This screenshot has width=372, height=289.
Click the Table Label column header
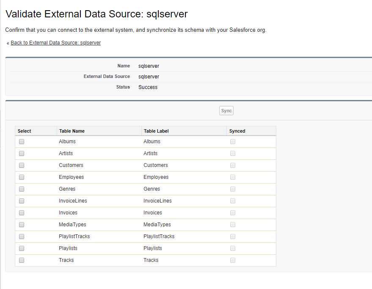(156, 131)
